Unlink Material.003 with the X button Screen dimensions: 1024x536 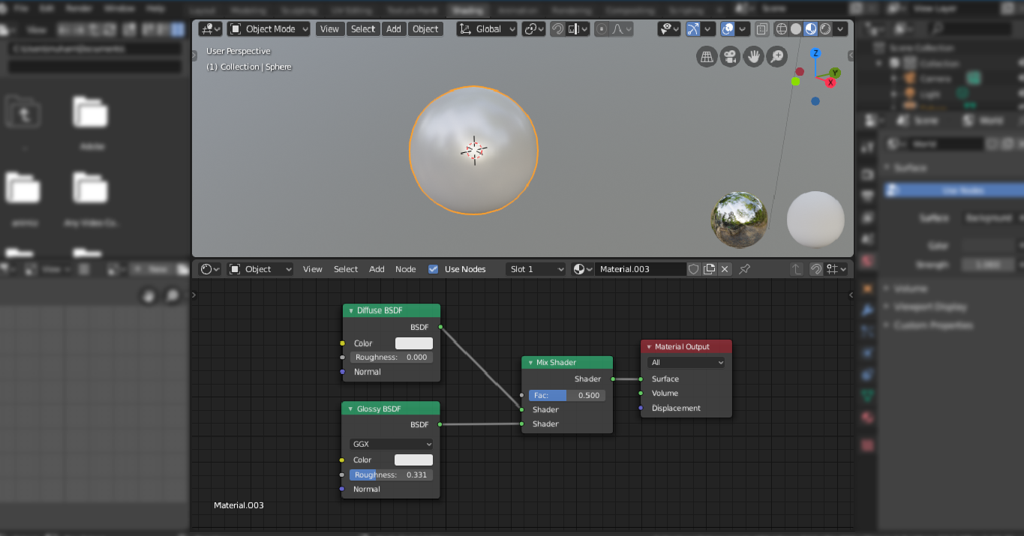click(x=725, y=269)
